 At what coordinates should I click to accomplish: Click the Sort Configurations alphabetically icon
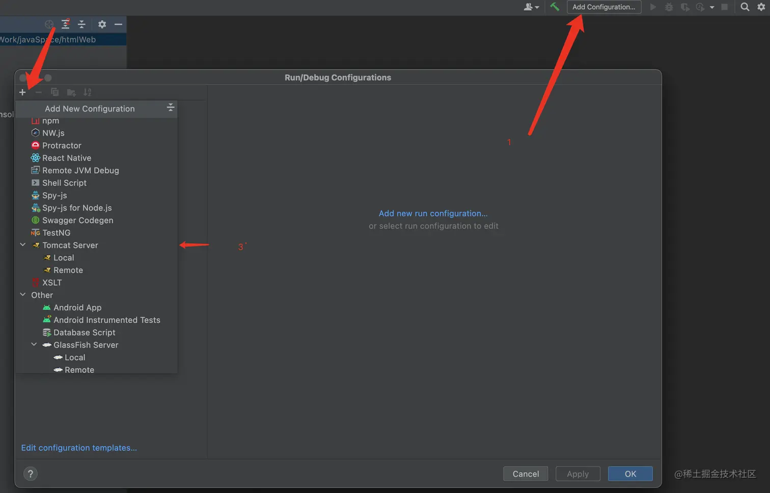click(88, 92)
